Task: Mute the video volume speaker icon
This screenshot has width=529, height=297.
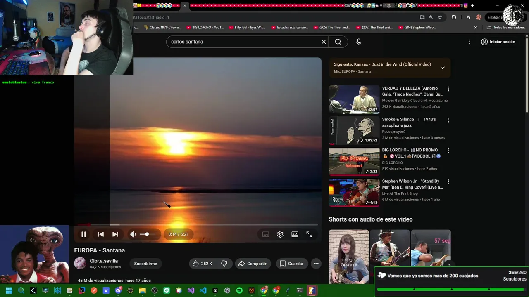Action: [133, 234]
